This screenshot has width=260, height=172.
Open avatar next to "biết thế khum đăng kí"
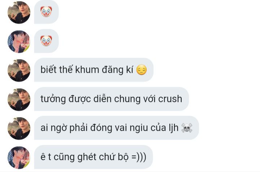point(19,70)
